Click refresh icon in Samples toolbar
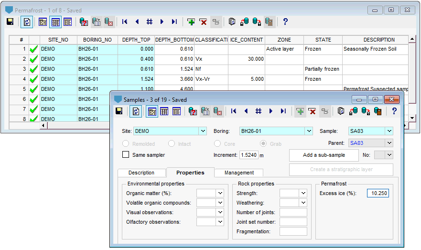This screenshot has width=421, height=250. click(x=136, y=111)
